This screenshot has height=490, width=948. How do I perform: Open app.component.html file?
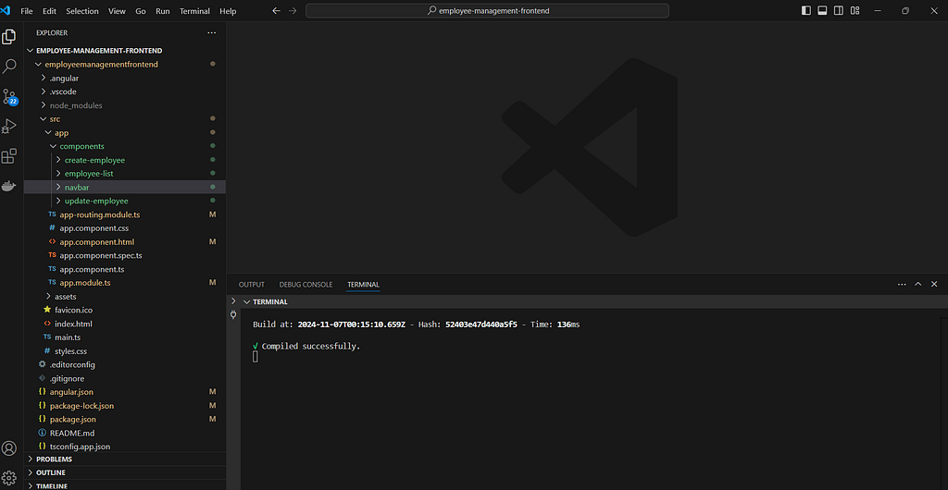(x=125, y=241)
